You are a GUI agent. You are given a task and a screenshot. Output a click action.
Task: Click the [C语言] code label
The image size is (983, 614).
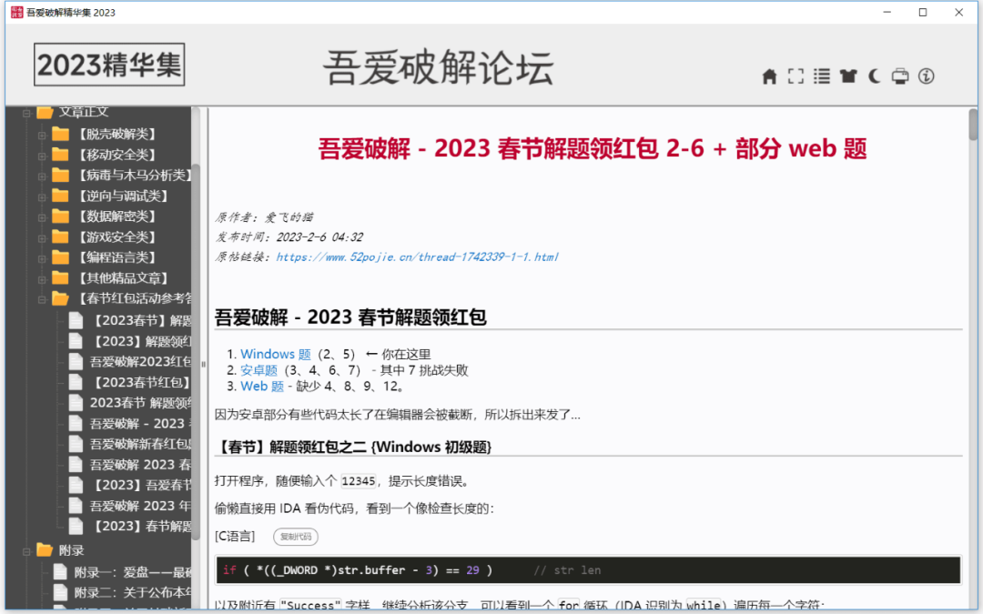tap(235, 537)
